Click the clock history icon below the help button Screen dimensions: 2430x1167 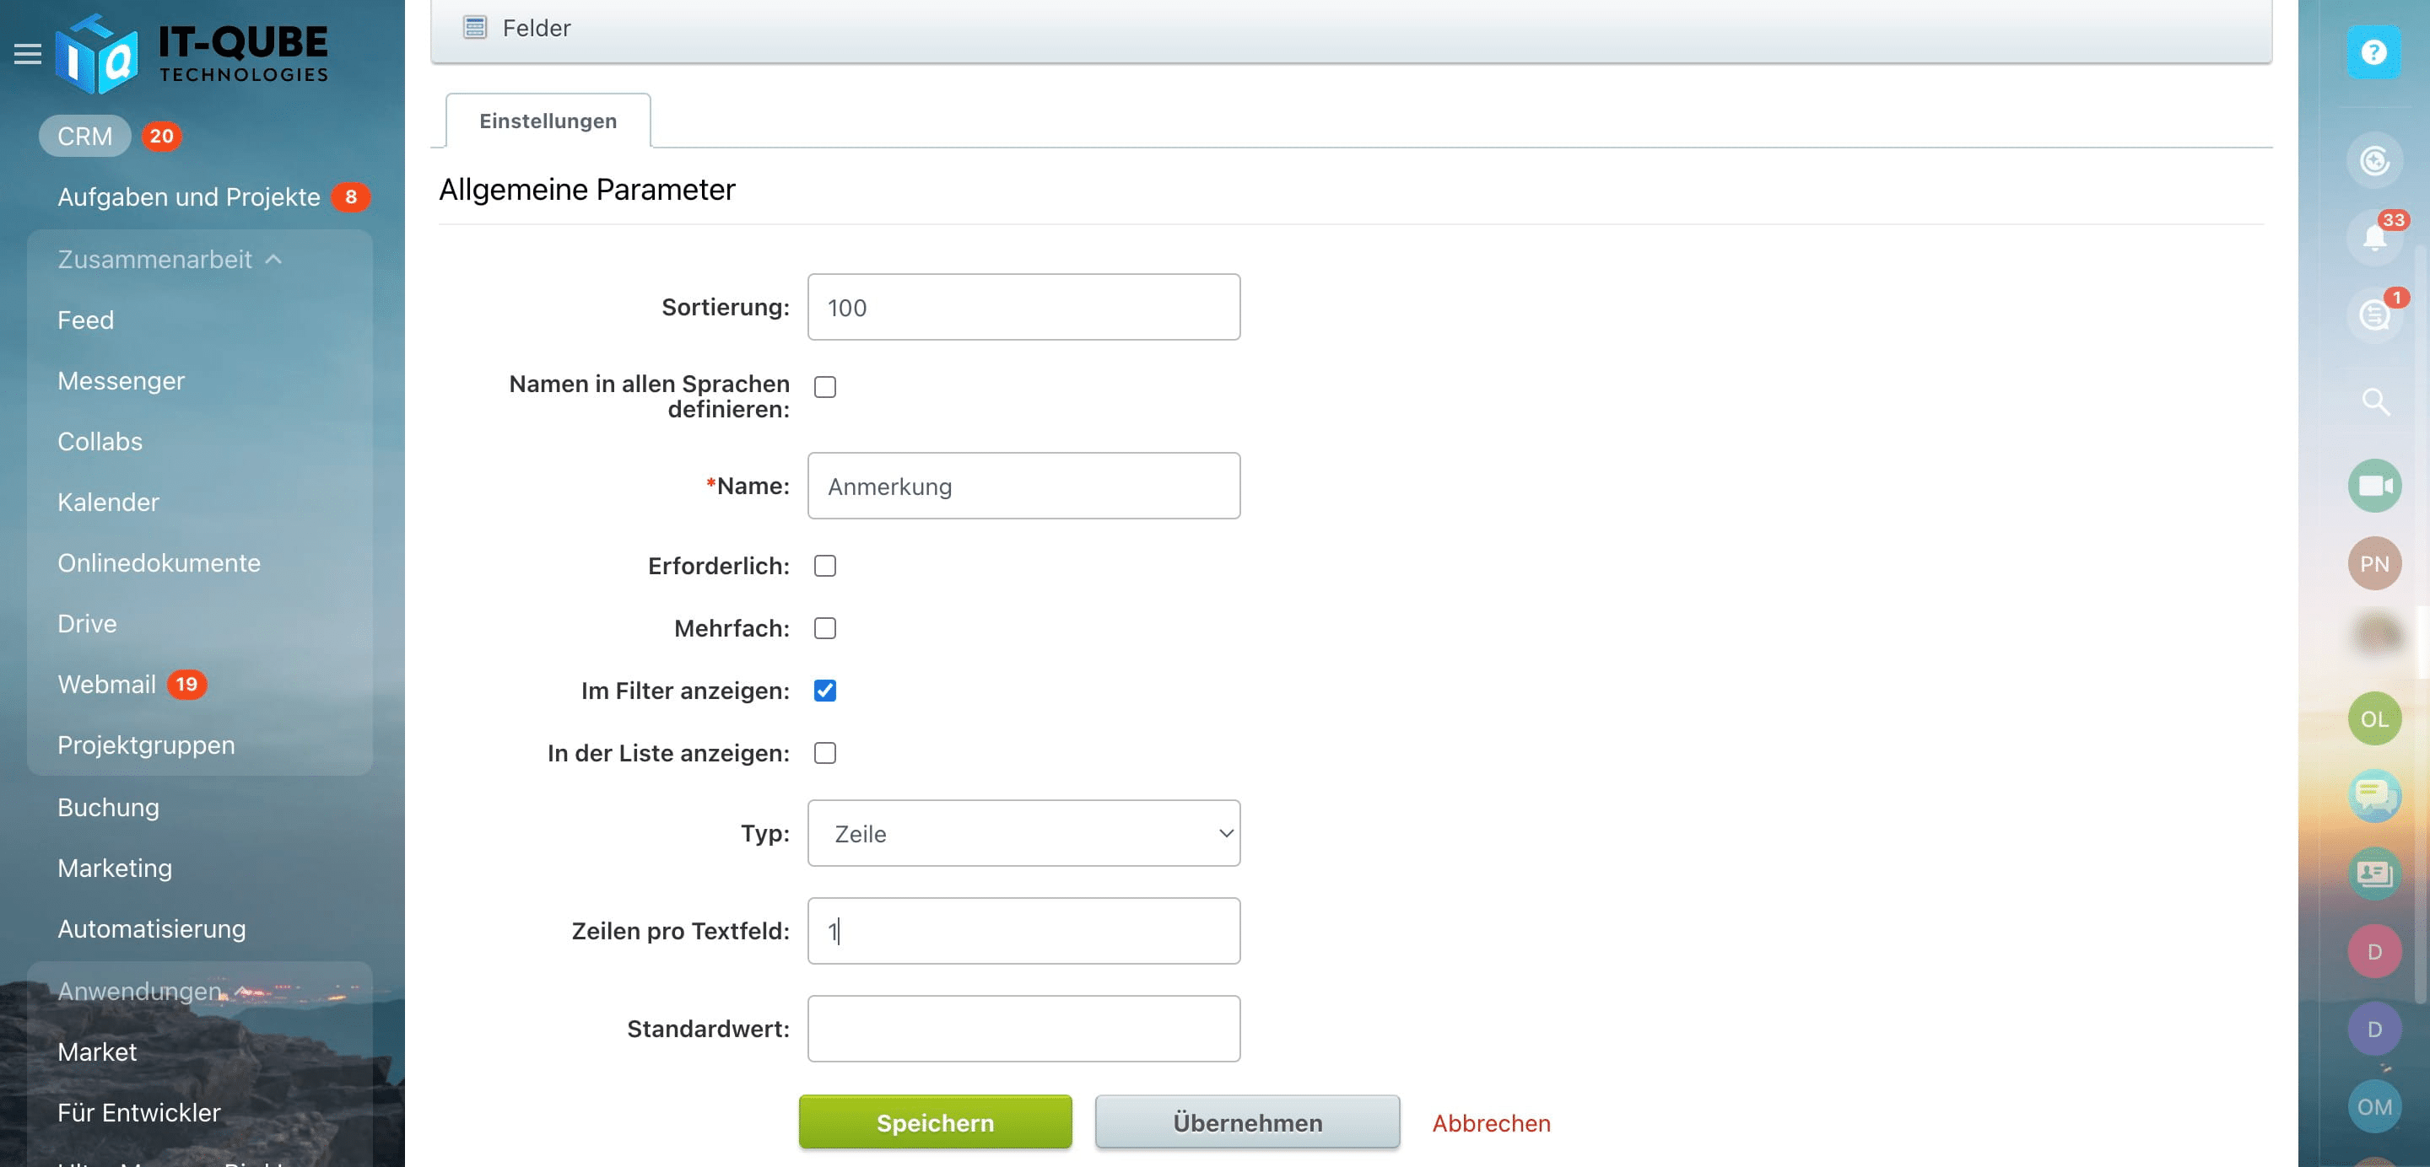click(x=2374, y=160)
